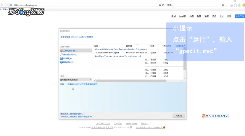
Task: Open the Favorites star icon
Action: (x=236, y=5)
